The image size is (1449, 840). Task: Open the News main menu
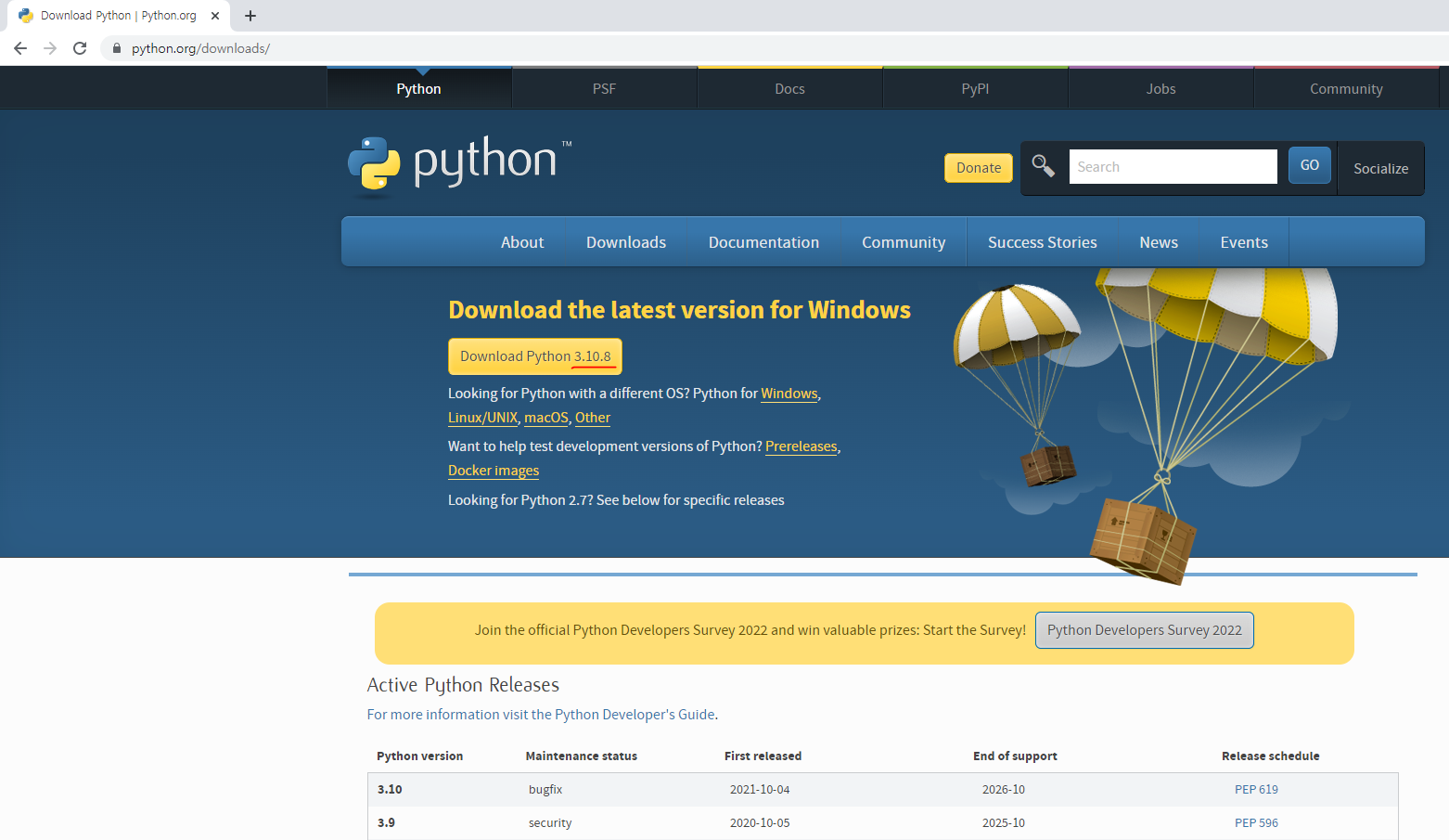pos(1159,242)
